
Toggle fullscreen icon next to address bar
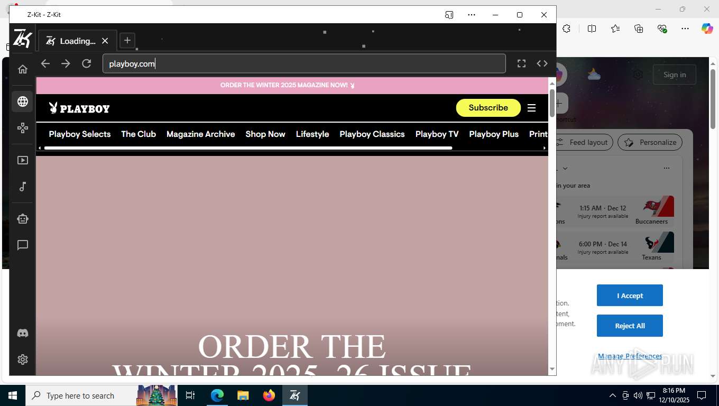point(521,63)
